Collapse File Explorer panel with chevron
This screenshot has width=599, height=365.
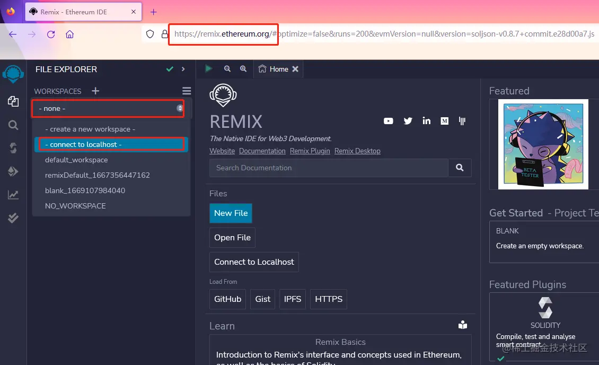(183, 69)
